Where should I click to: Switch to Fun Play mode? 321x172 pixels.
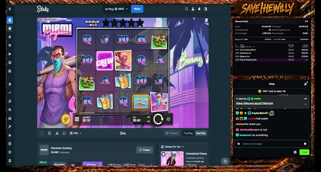pos(189,133)
